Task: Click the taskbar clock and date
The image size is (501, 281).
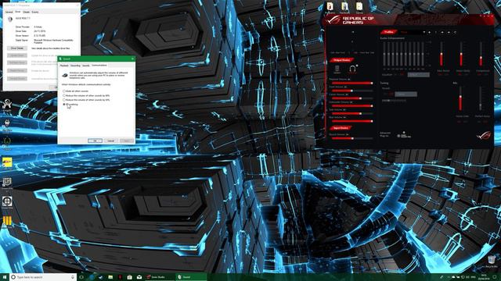Action: (x=484, y=277)
